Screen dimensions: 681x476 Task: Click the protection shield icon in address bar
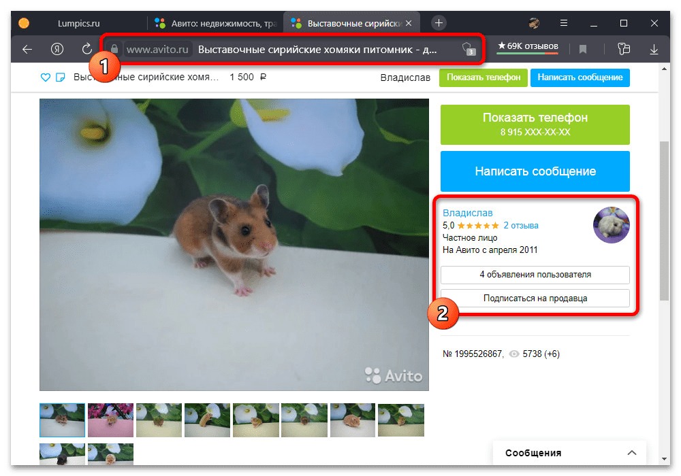468,49
